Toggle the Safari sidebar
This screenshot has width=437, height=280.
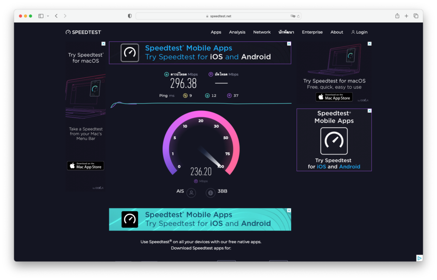coord(41,16)
